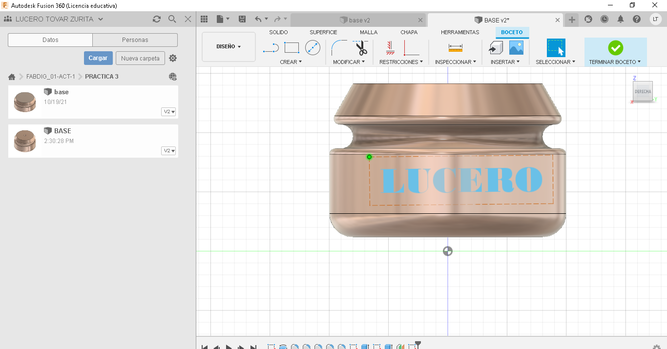Screen dimensions: 667x349
Task: Select the Personas panel tab
Action: [x=135, y=40]
